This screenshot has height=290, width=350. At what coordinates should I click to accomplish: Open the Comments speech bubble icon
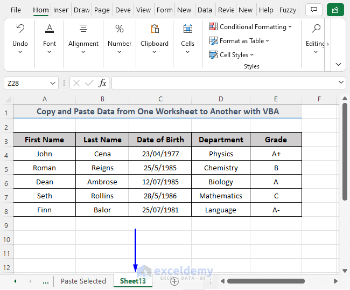(x=313, y=10)
